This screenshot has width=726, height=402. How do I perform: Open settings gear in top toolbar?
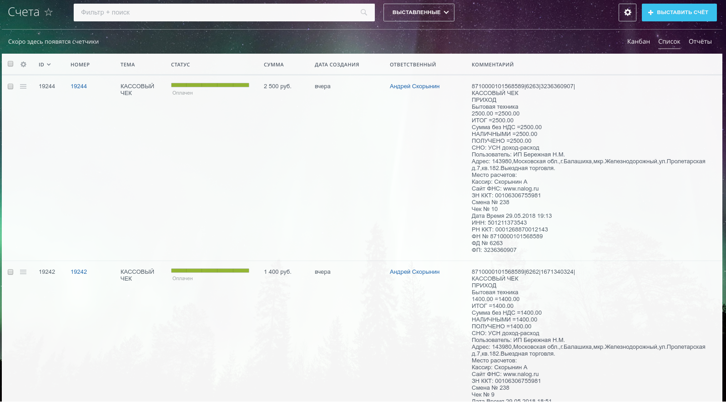coord(627,12)
